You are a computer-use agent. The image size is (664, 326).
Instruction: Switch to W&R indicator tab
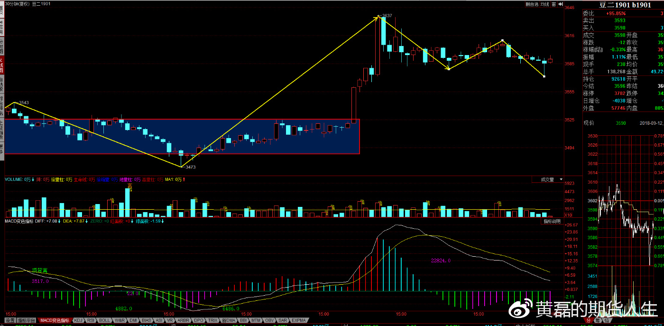[120, 320]
